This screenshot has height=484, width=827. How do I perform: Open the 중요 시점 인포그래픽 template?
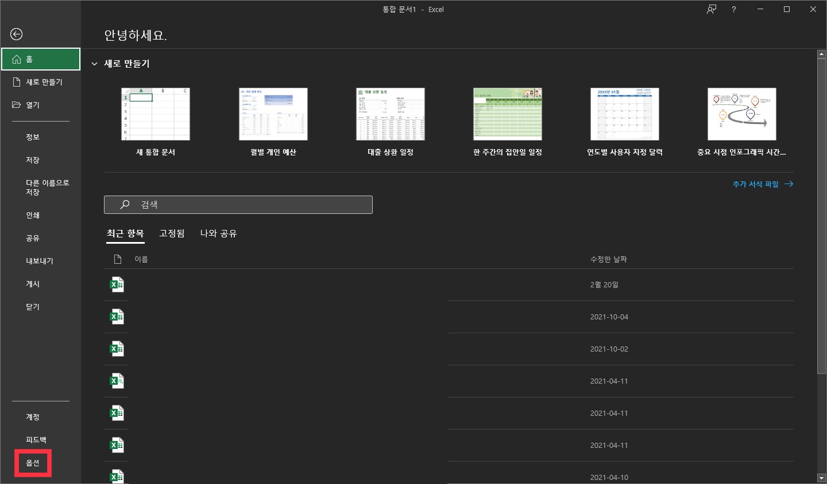[742, 114]
